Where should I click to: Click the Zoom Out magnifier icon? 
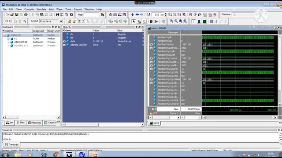pos(176,22)
